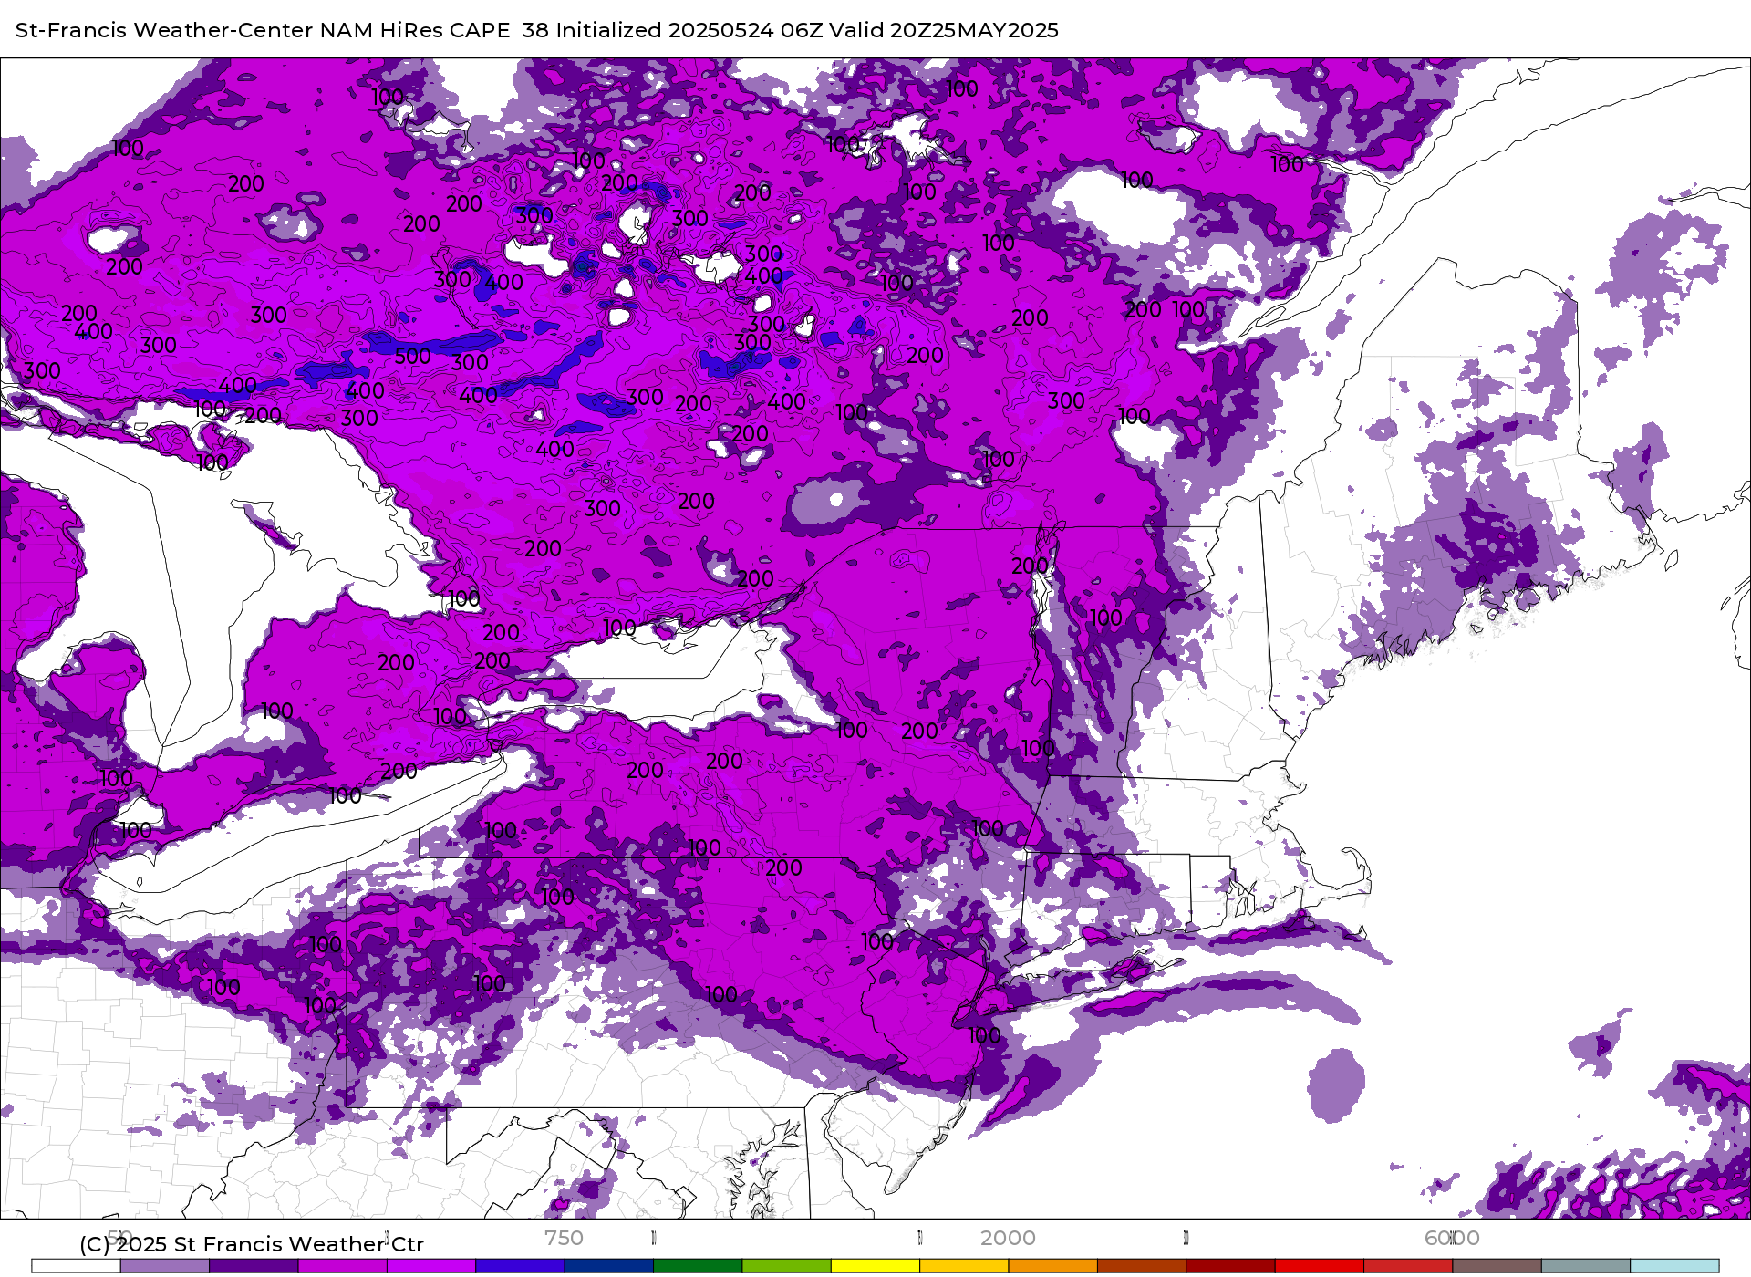Click the '500' CAPE contour label
The image size is (1751, 1277).
412,357
